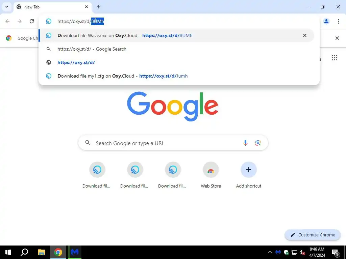This screenshot has width=346, height=259.
Task: Click the address bar URL text
Action: (81, 21)
